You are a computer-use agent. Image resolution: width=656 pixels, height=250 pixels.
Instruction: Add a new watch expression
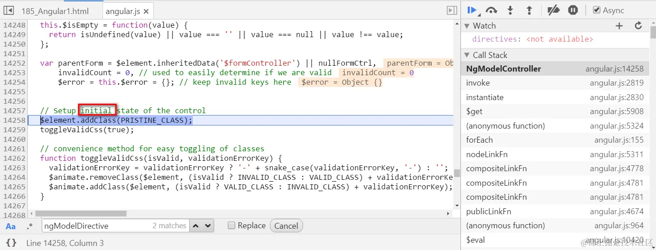619,26
